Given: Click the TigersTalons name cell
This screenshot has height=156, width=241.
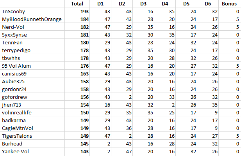Looking at the screenshot, I should pyautogui.click(x=18, y=136).
